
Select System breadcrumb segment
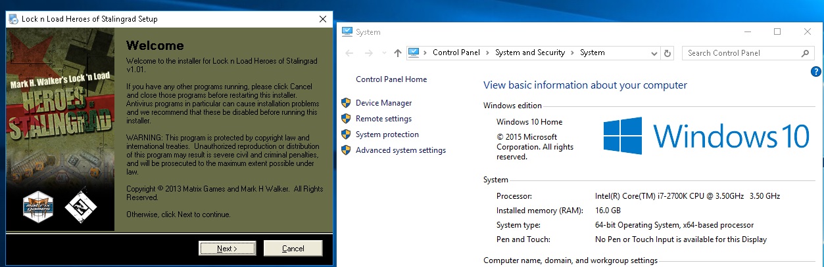point(593,52)
